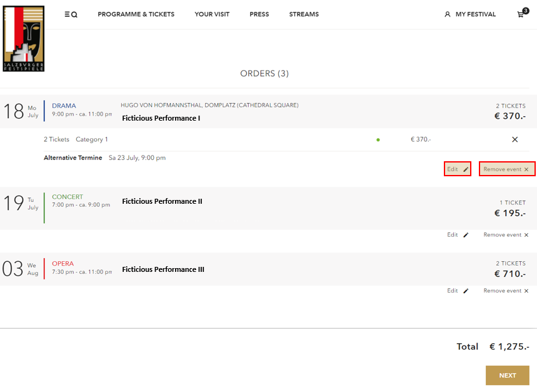Click 7:00 pm - ca. 9:00 pm time

coord(81,205)
